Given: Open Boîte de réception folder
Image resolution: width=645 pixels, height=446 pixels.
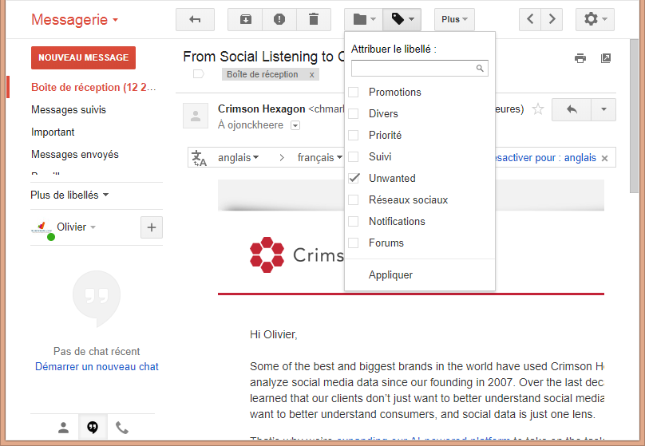Looking at the screenshot, I should (93, 87).
